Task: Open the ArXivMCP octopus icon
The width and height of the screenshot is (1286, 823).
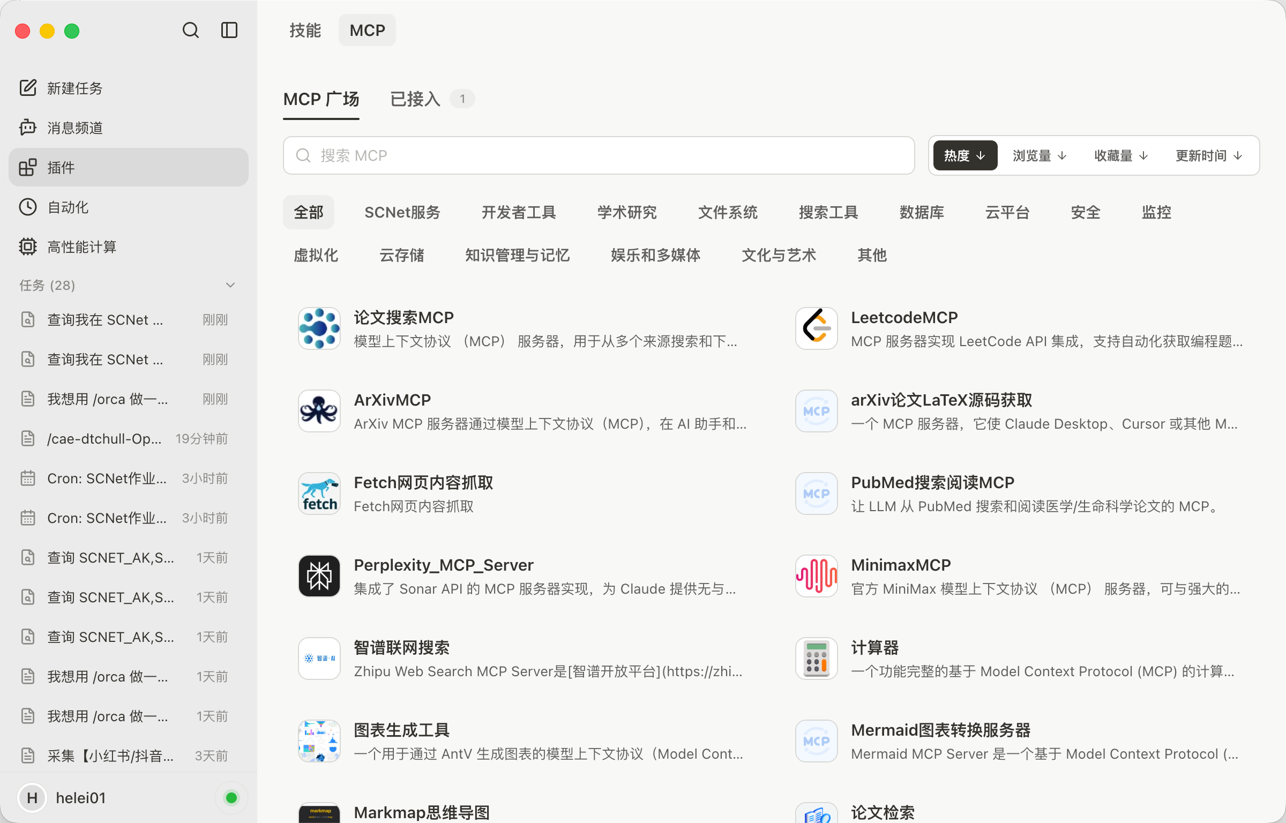Action: point(319,411)
